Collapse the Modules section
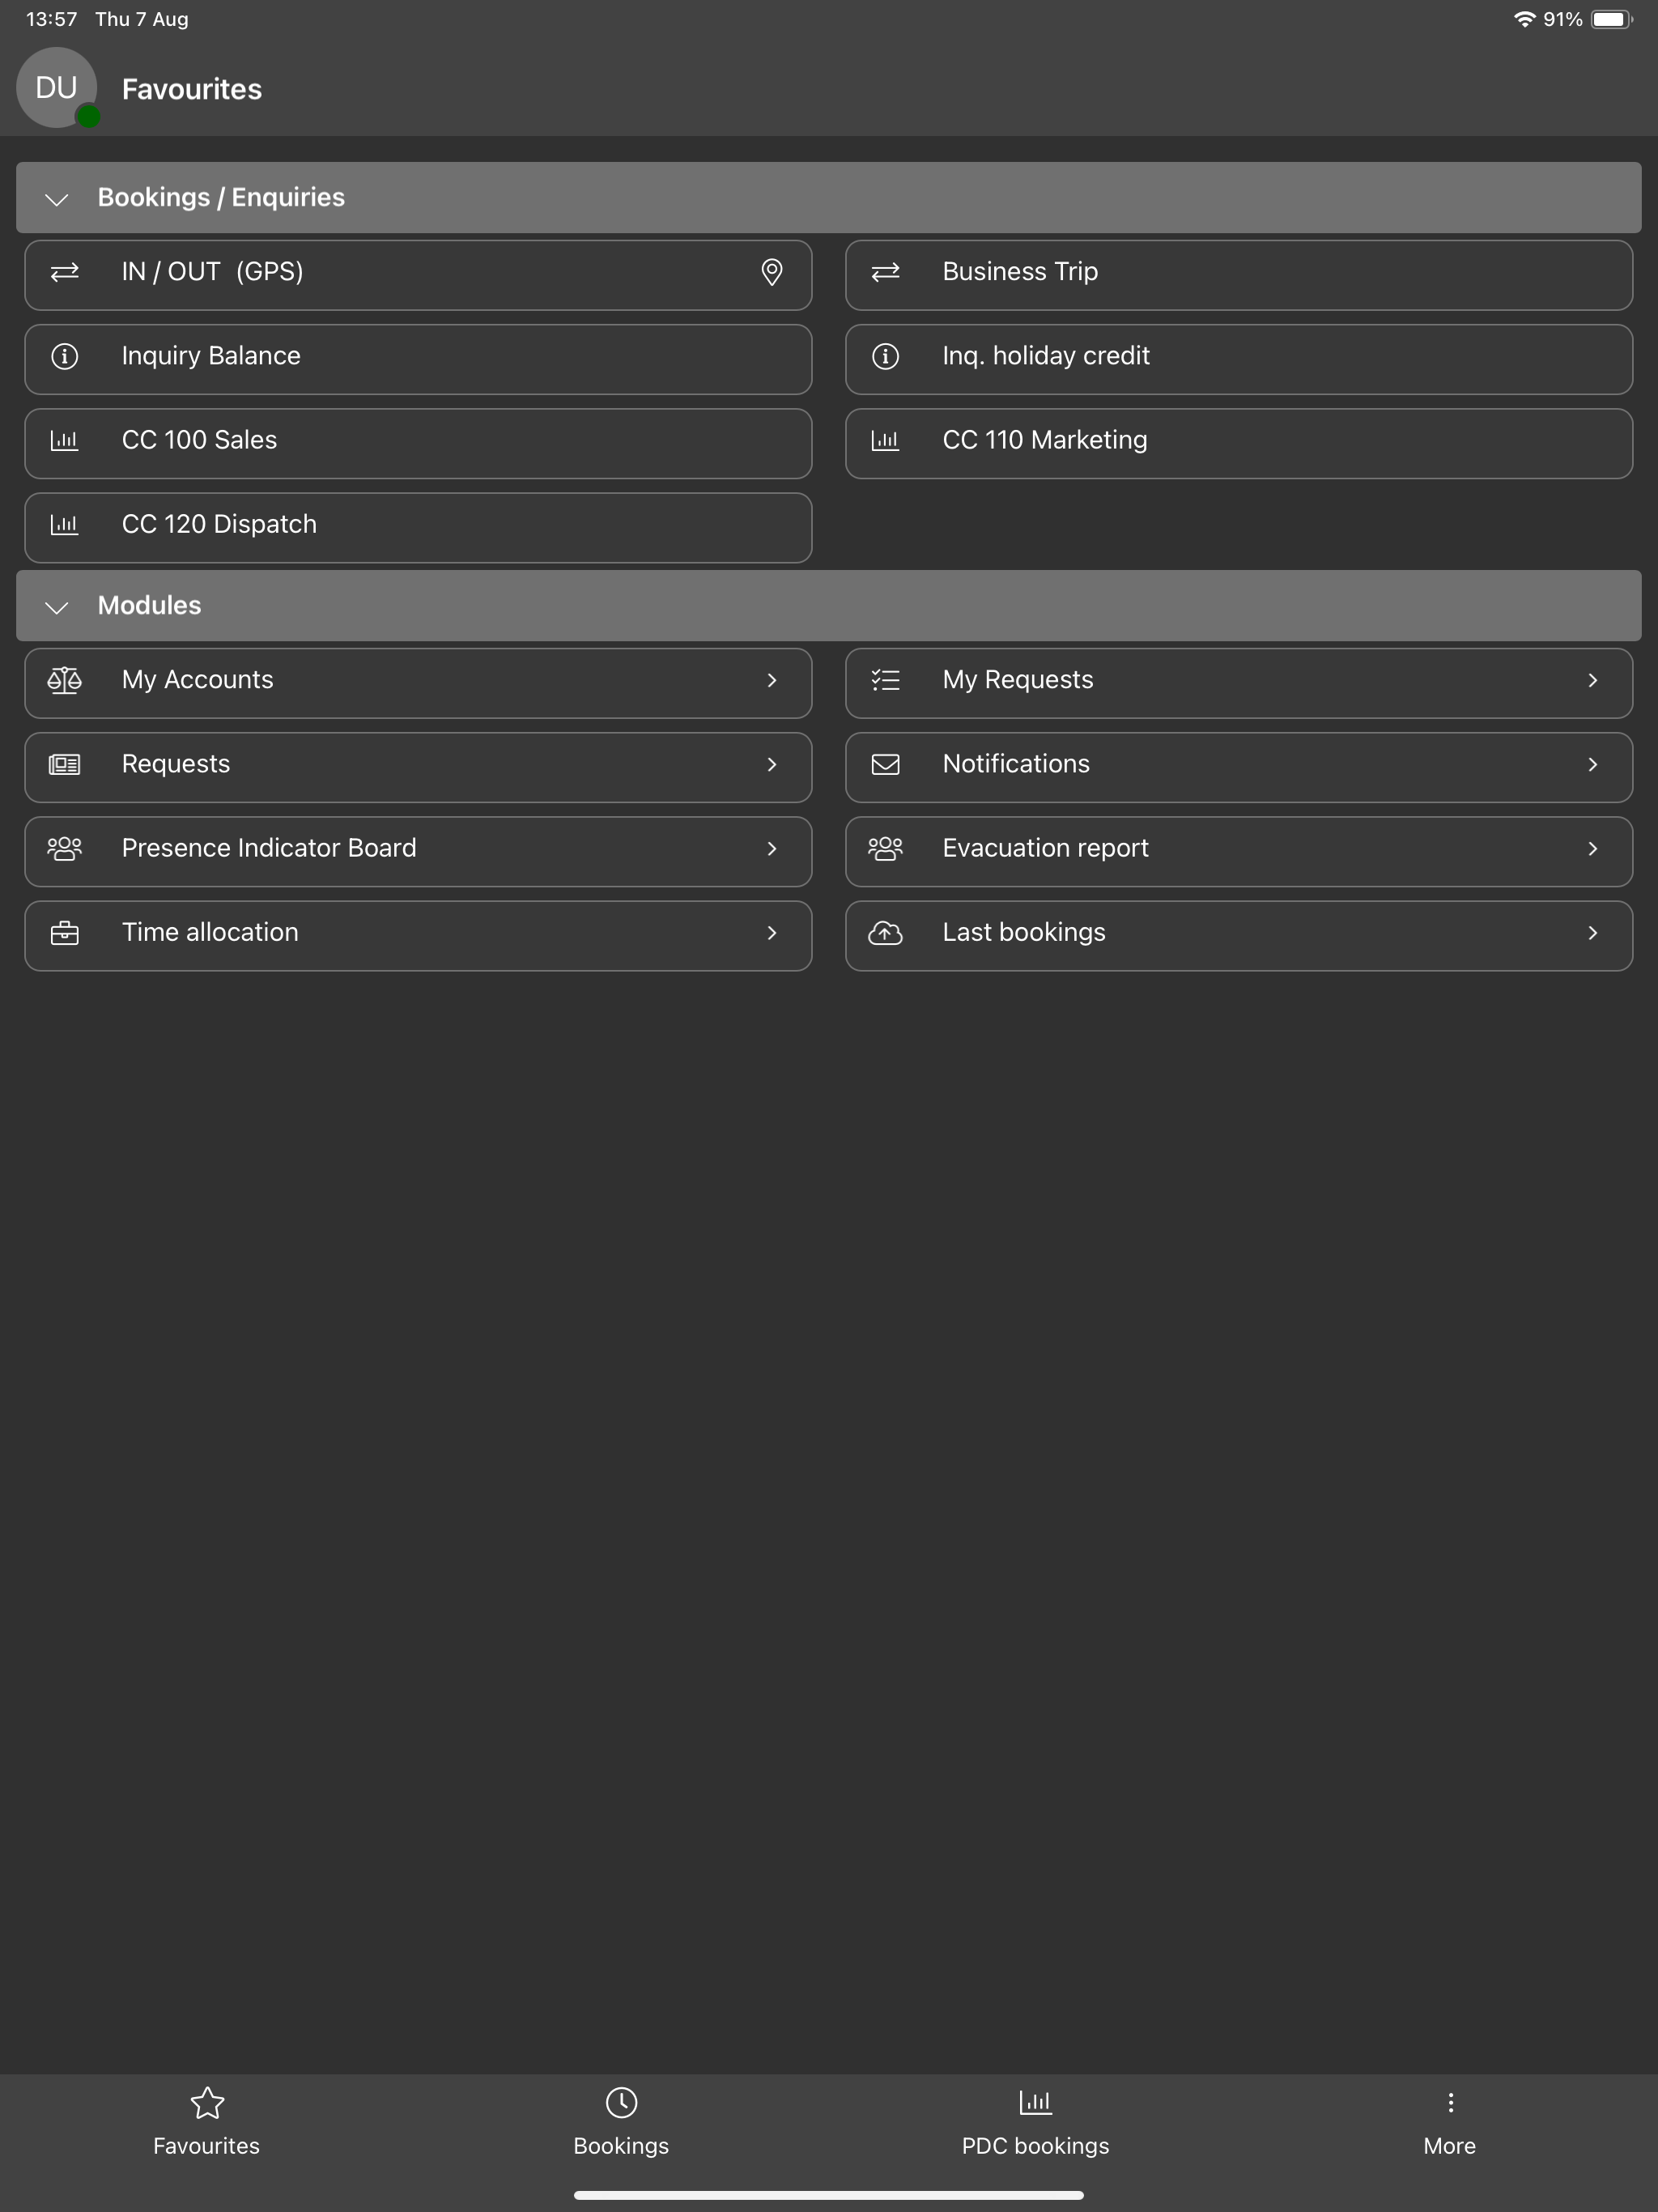 click(x=57, y=607)
